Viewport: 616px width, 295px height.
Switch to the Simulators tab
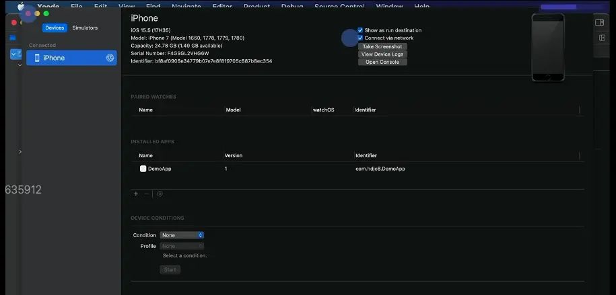tap(85, 28)
